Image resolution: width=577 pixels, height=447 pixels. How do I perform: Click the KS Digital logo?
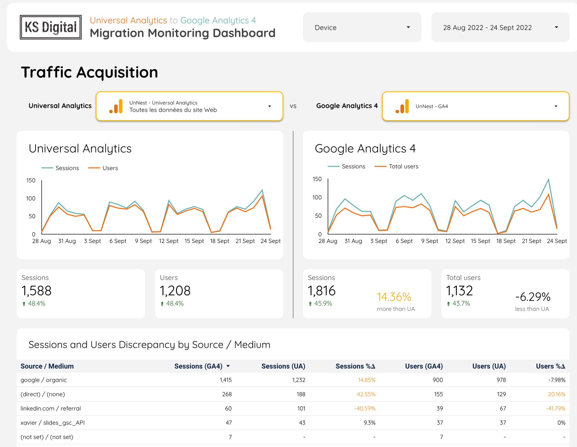(x=51, y=27)
